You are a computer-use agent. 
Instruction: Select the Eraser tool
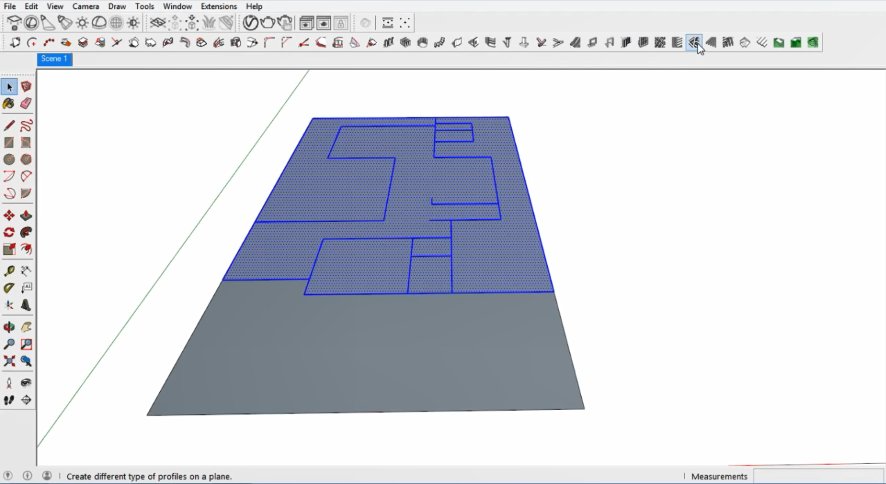pos(26,104)
